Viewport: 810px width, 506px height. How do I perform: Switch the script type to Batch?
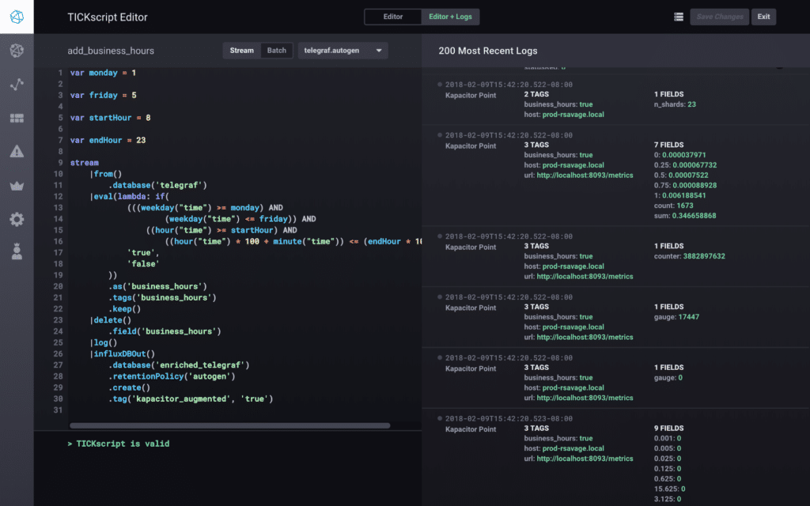pos(277,51)
